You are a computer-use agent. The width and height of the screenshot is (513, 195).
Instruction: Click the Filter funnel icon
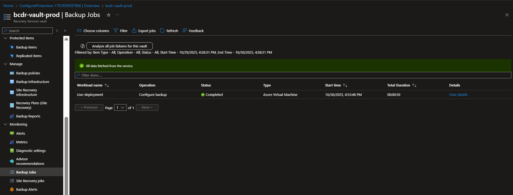(116, 31)
